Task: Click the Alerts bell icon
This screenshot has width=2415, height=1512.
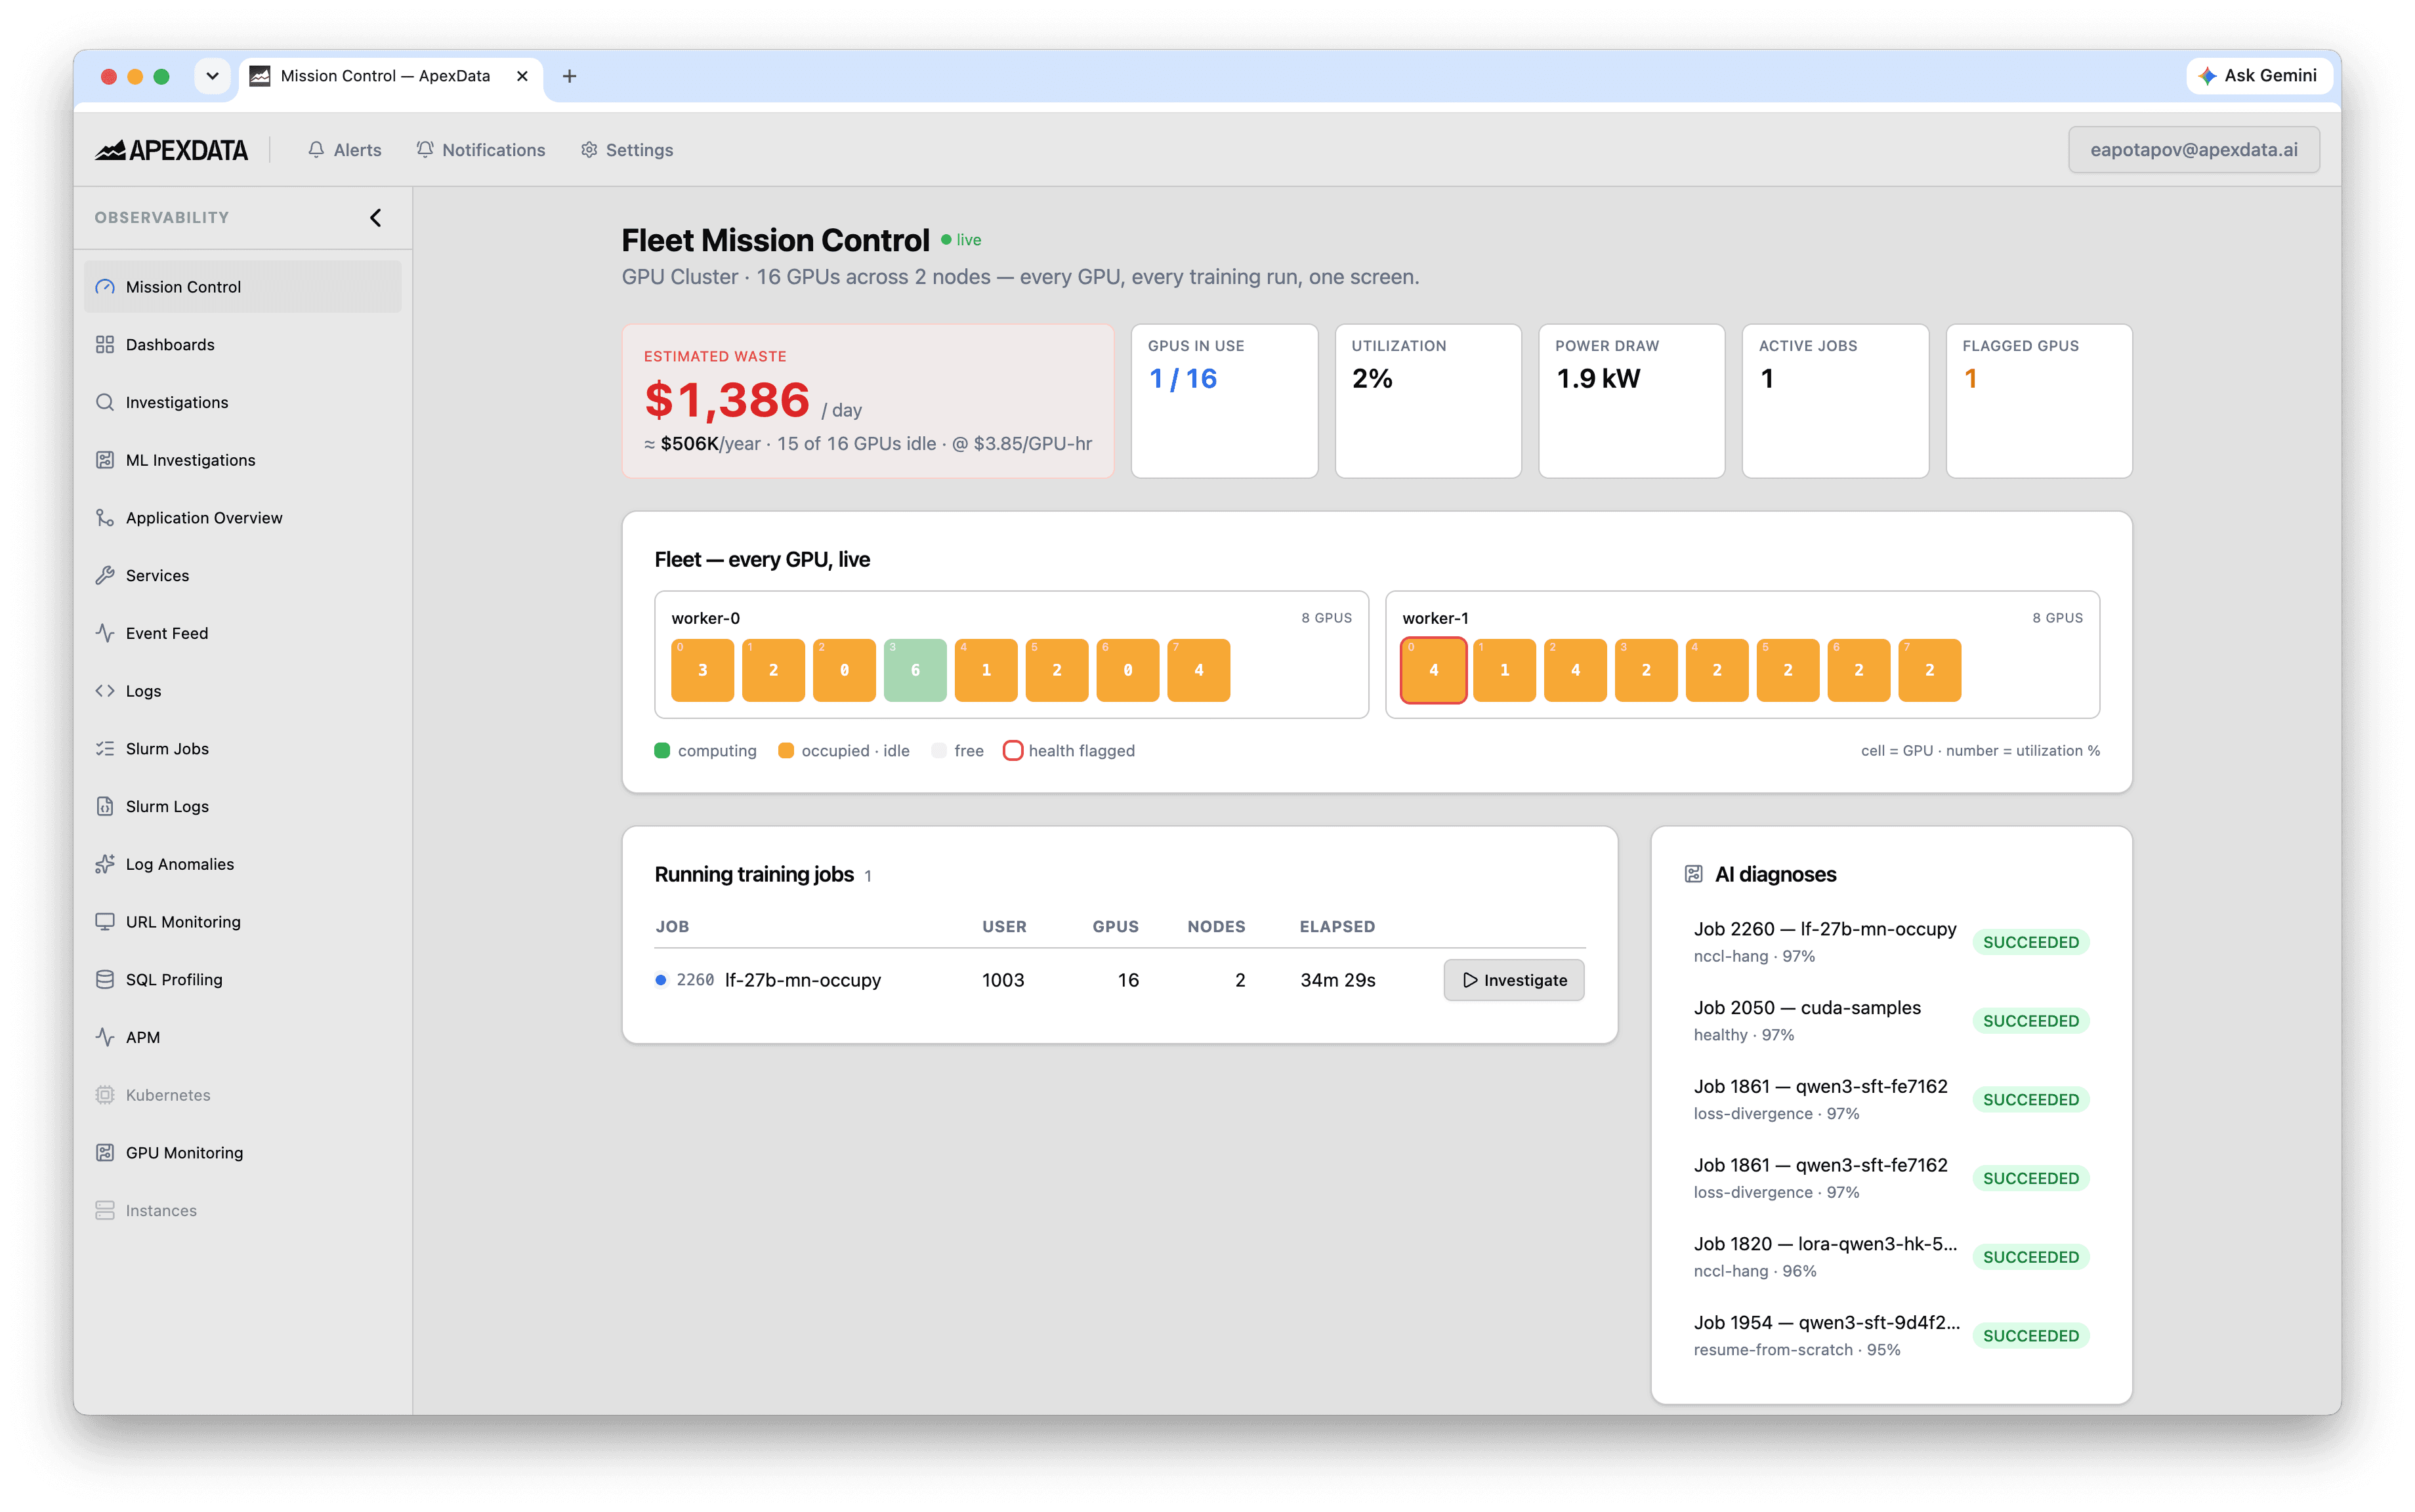Action: [x=316, y=150]
